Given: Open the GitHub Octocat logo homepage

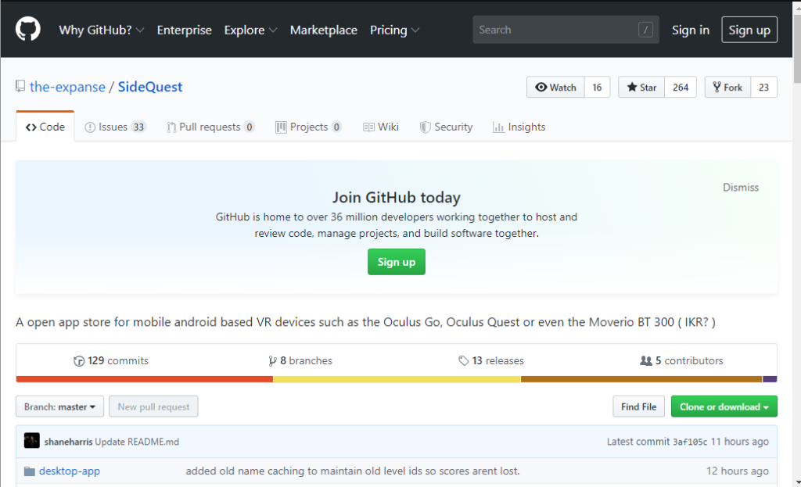Looking at the screenshot, I should (x=27, y=29).
